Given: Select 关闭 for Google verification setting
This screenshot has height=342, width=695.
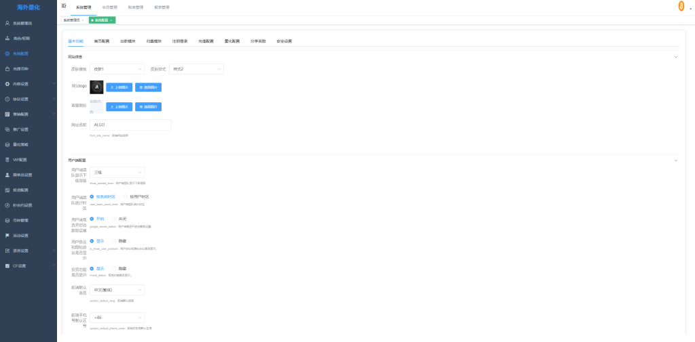Looking at the screenshot, I should click(x=113, y=219).
